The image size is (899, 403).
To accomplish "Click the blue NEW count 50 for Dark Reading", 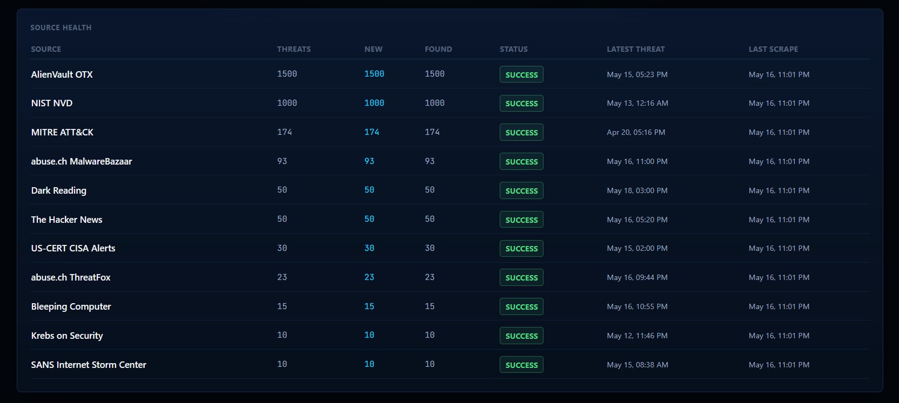I will point(369,190).
